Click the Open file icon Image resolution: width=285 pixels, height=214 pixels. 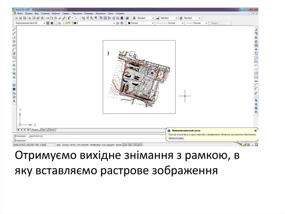point(20,18)
